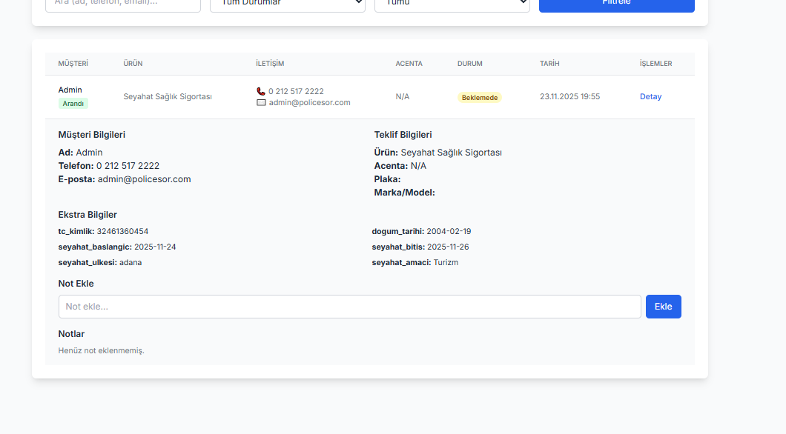Click the date 23.11.2025 19:55

(x=569, y=96)
